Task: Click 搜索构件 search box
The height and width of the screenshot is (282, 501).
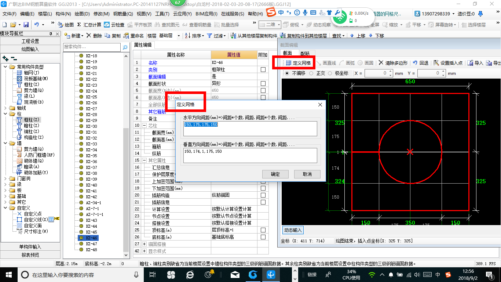Action: point(92,47)
